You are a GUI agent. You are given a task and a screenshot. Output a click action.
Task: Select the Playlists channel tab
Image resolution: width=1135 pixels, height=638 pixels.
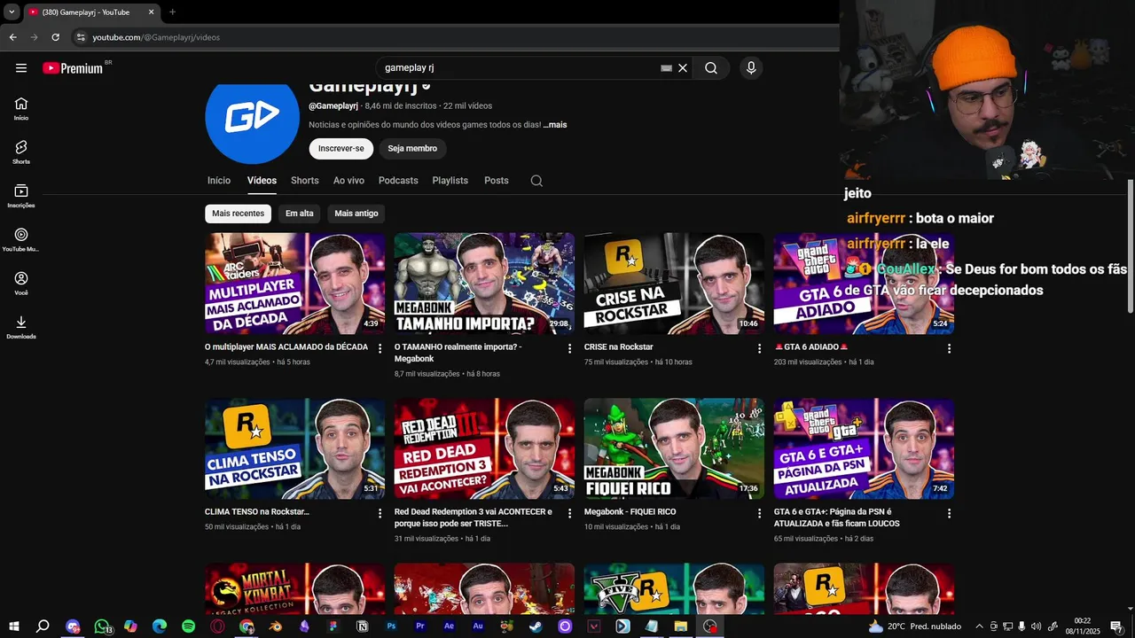pyautogui.click(x=450, y=181)
